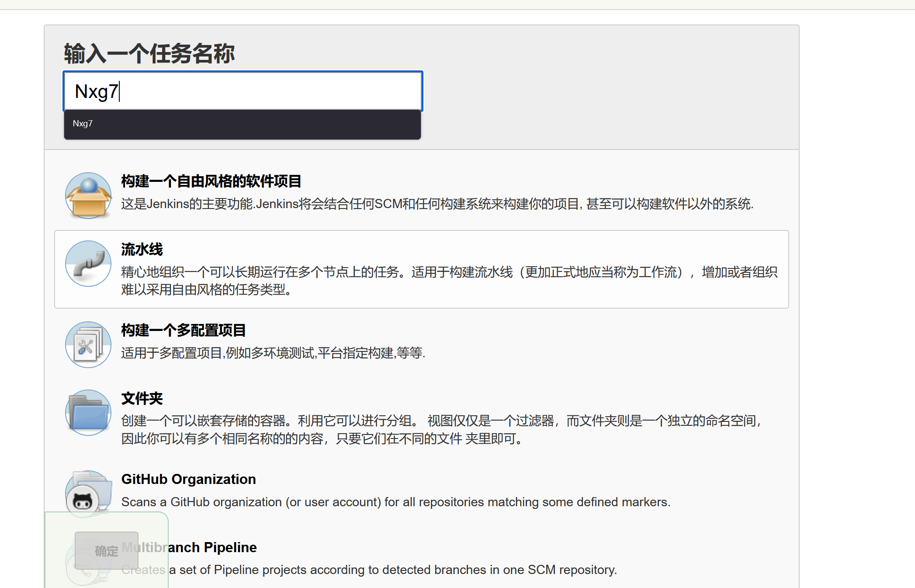The height and width of the screenshot is (588, 915).
Task: Select 构建一个自由风格的软件项目 title
Action: coord(211,181)
